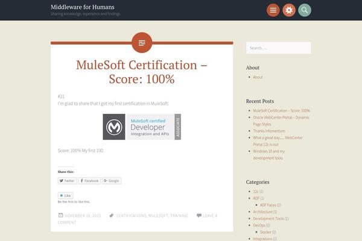Open the DevOps category
Viewport: 362px width, 241px height.
259,225
